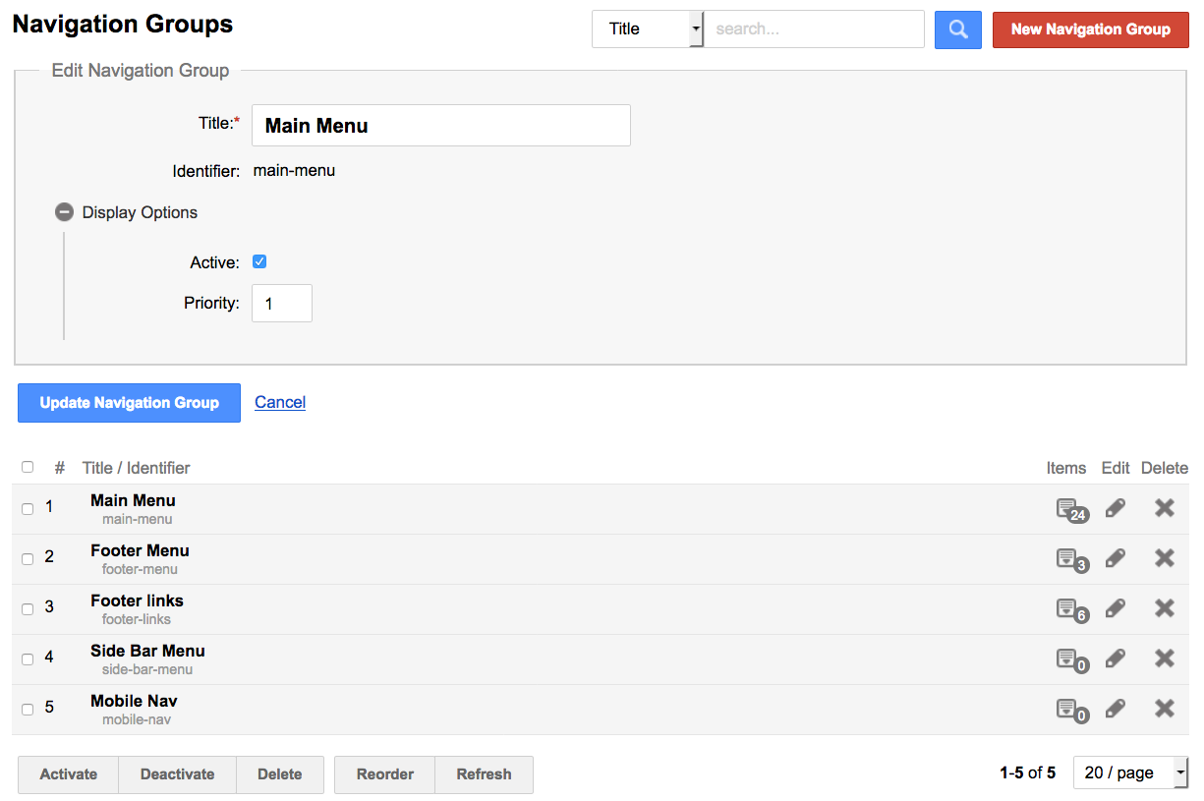The image size is (1204, 801).
Task: Click New Navigation Group button
Action: pos(1090,29)
